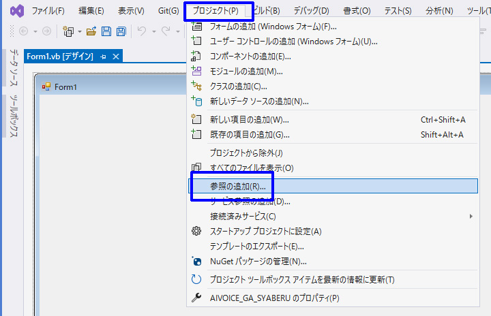
Task: Expand the undo history dropdown arrow
Action: click(155, 31)
